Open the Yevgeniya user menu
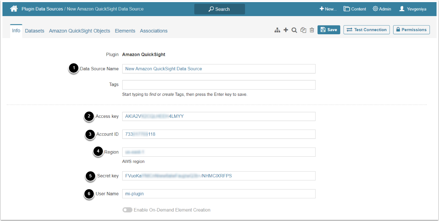The height and width of the screenshot is (221, 439). pyautogui.click(x=413, y=9)
